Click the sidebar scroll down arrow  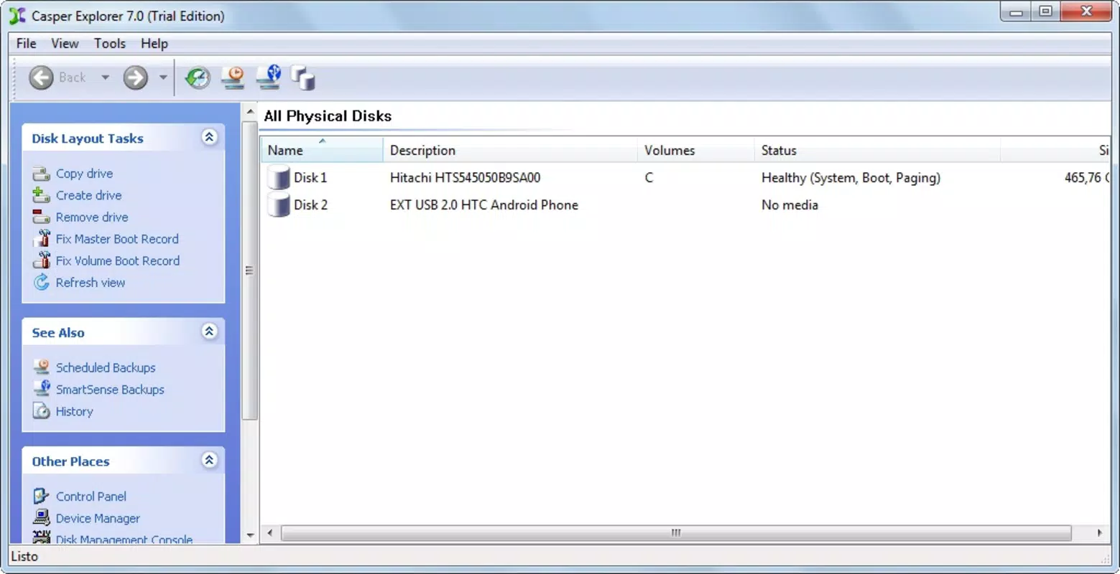tap(250, 535)
